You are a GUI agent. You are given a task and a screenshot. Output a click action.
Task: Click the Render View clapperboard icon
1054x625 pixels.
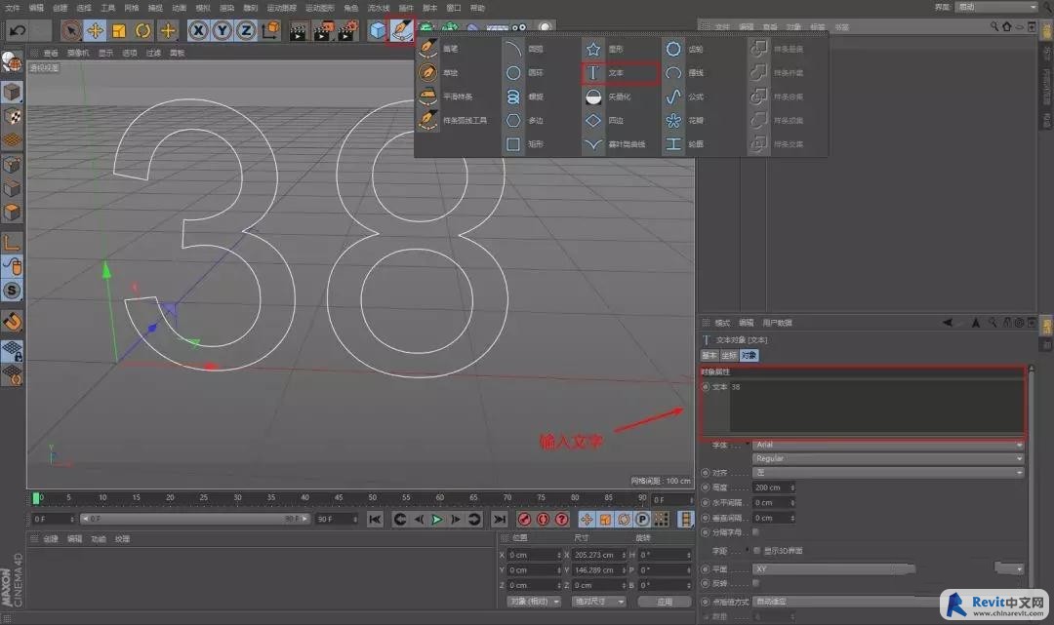pos(298,30)
